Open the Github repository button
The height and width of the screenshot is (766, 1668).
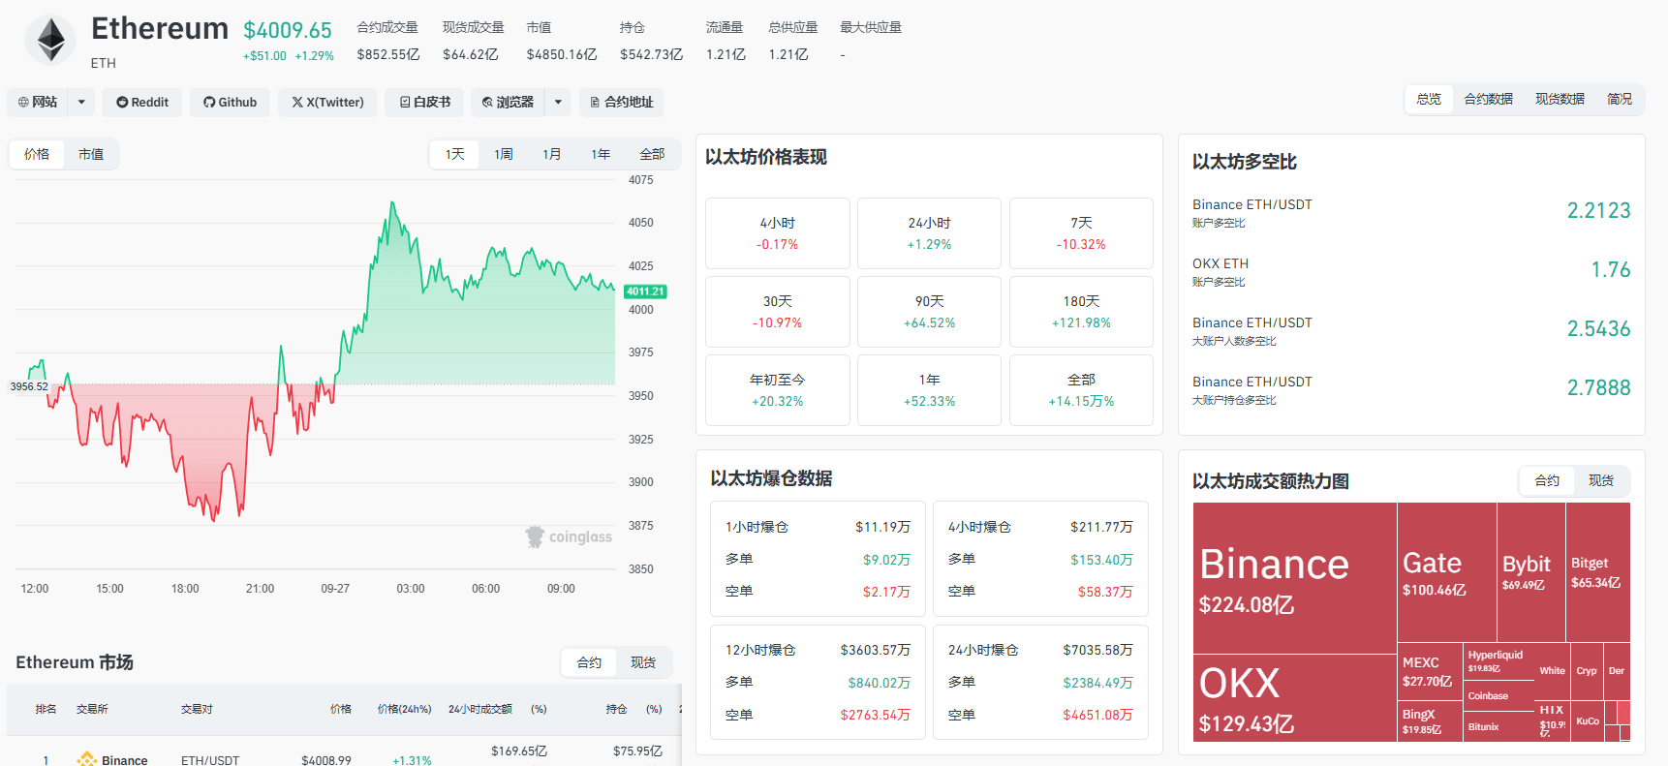pyautogui.click(x=230, y=102)
